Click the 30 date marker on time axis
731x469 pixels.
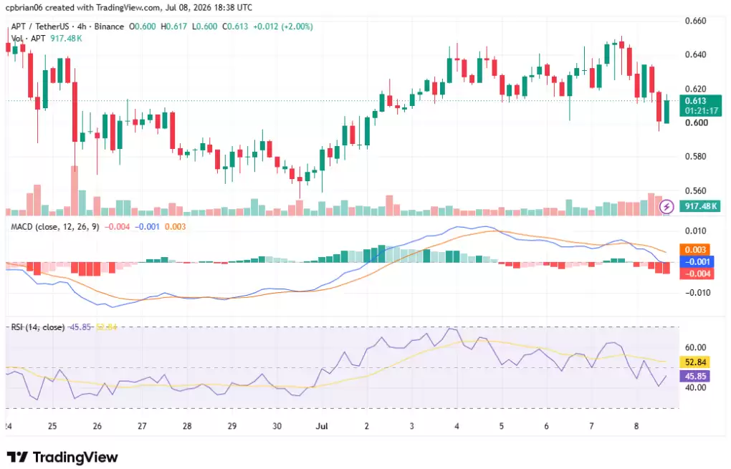click(277, 426)
